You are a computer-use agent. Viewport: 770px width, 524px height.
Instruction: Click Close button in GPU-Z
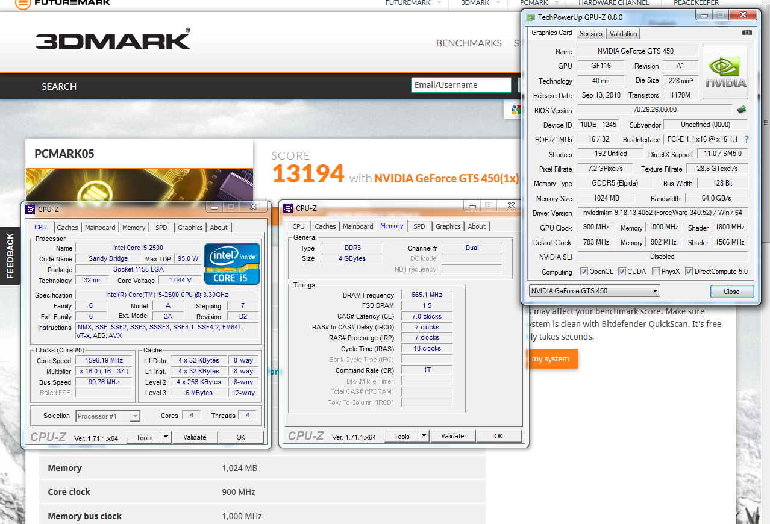pos(731,292)
